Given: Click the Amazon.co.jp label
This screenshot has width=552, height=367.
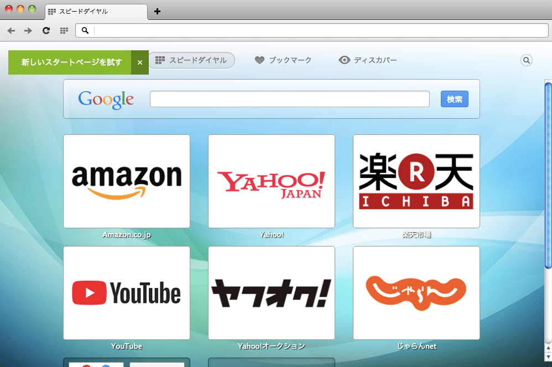Looking at the screenshot, I should click(x=127, y=235).
